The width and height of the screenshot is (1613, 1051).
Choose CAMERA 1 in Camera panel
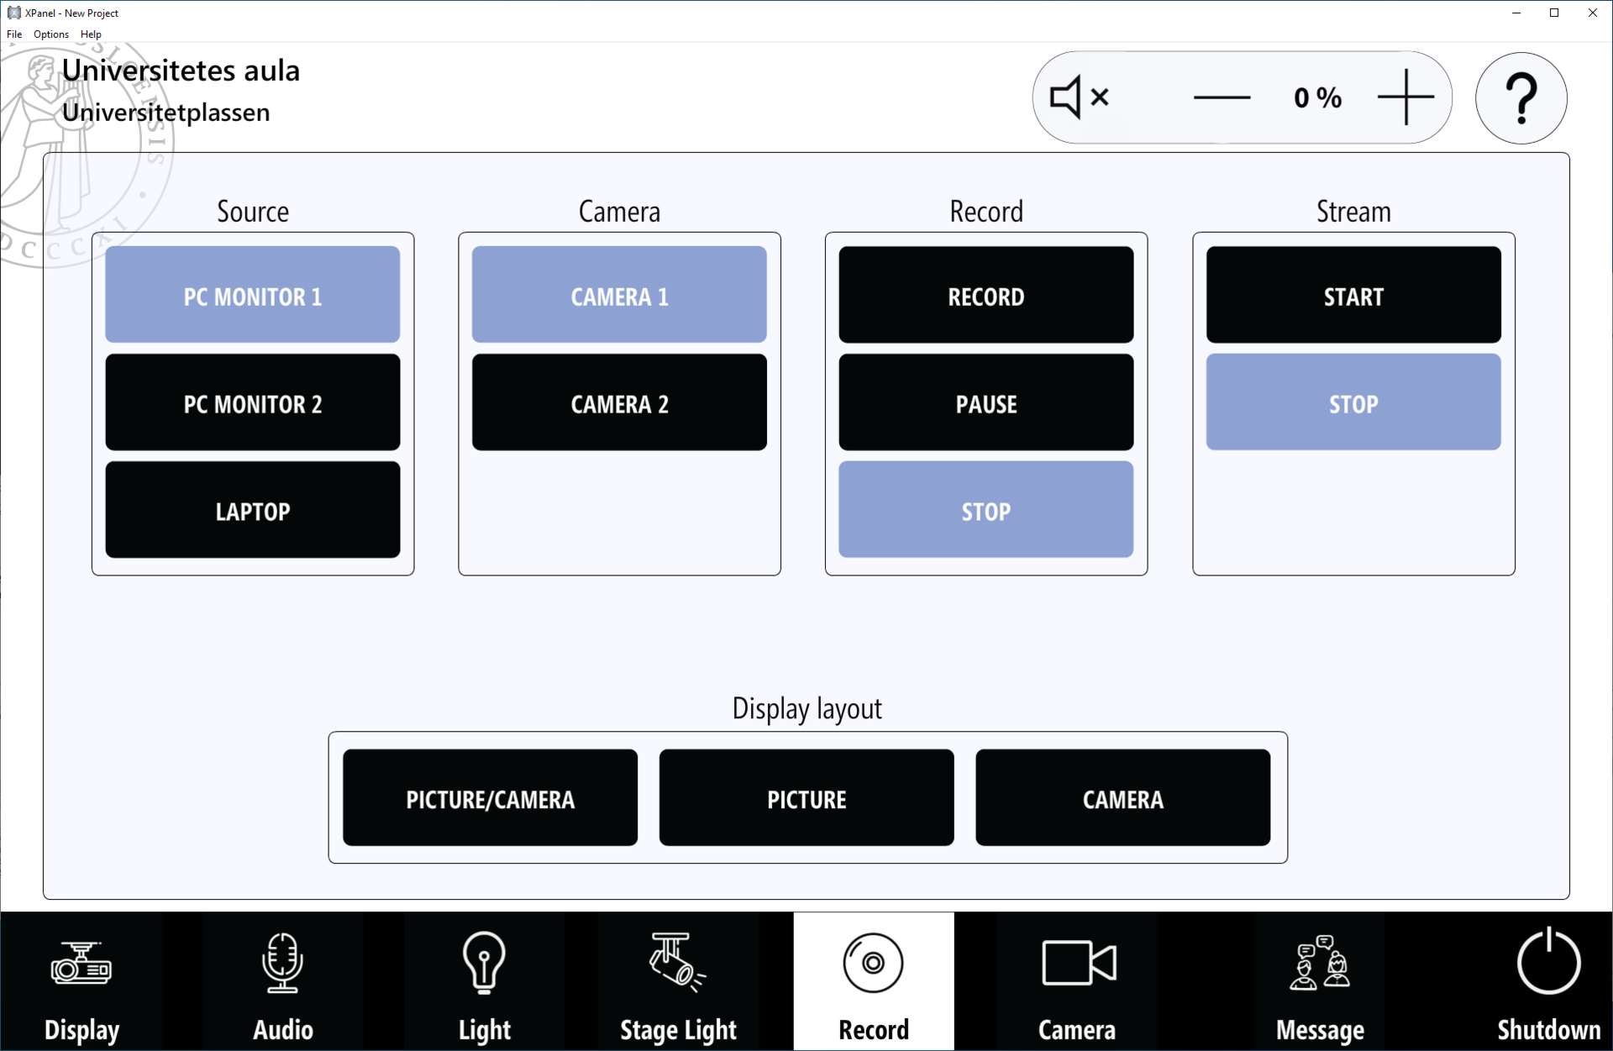[x=619, y=295]
